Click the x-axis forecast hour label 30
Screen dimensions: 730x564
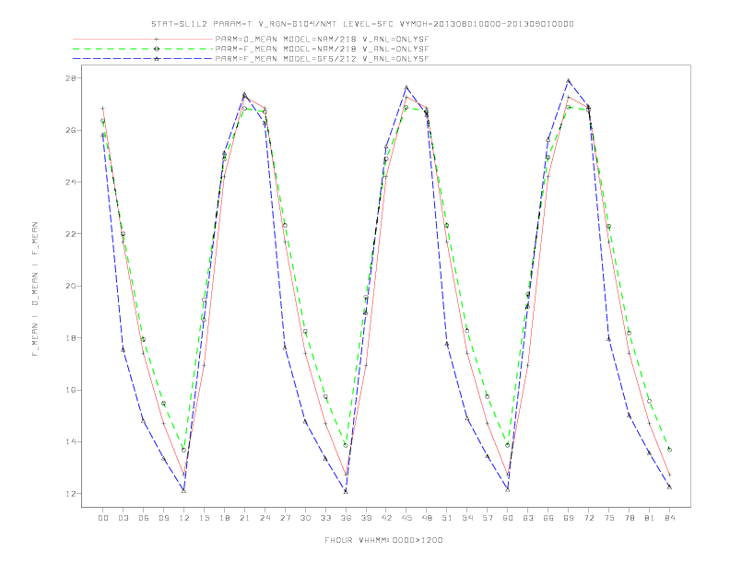[x=305, y=518]
